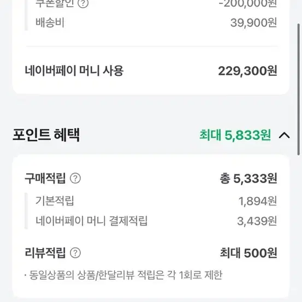Click the 동일상품 review limit notice text
Image resolution: width=302 pixels, height=302 pixels.
click(123, 275)
